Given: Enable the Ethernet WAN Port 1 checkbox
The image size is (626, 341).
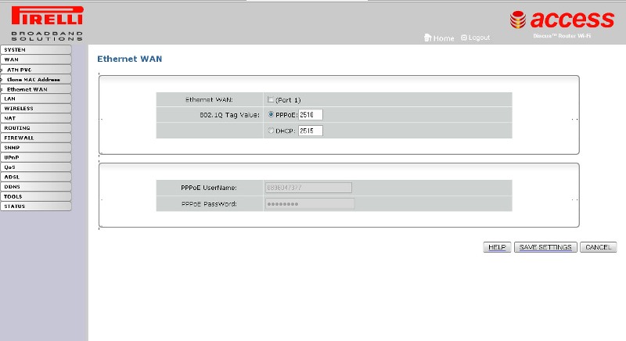Looking at the screenshot, I should point(271,99).
